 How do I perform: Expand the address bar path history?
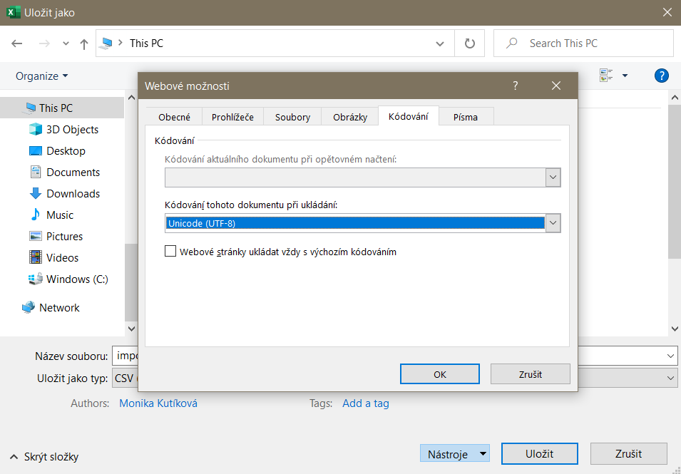pos(439,43)
